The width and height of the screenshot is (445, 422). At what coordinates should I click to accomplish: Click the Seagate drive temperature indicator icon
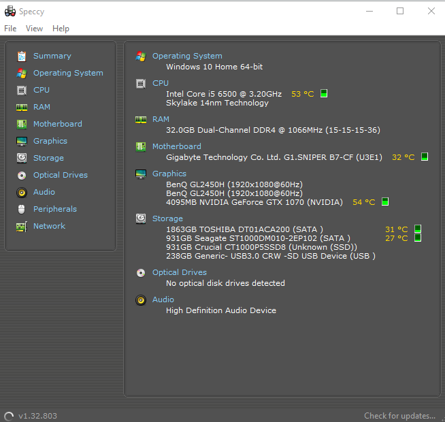[418, 238]
